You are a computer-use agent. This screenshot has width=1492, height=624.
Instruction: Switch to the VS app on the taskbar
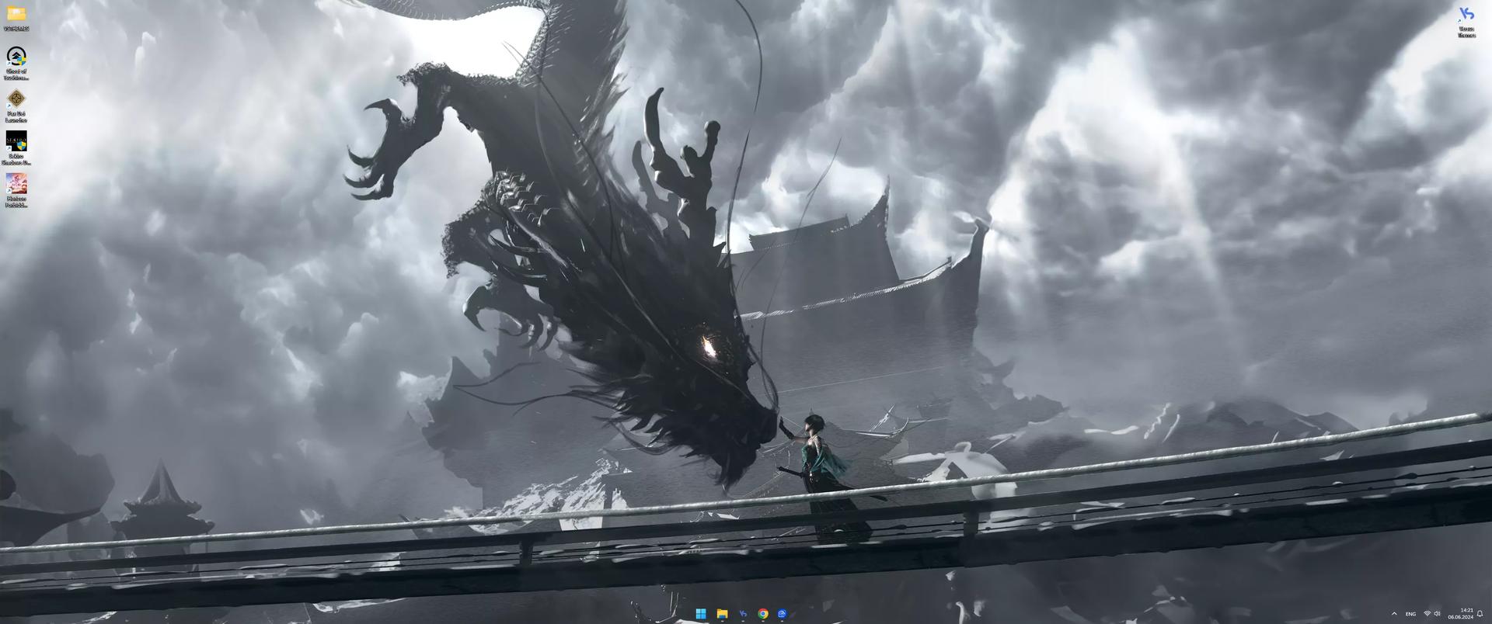pyautogui.click(x=743, y=614)
